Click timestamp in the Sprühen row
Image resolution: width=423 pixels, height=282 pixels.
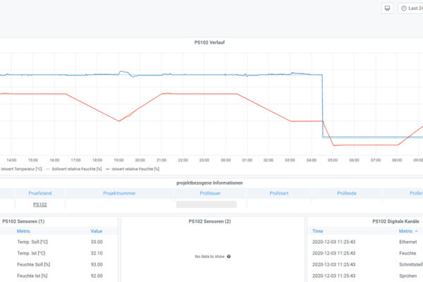[333, 276]
